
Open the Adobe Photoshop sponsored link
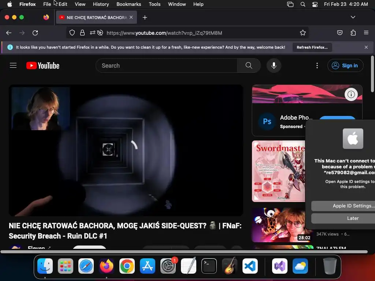(x=296, y=117)
